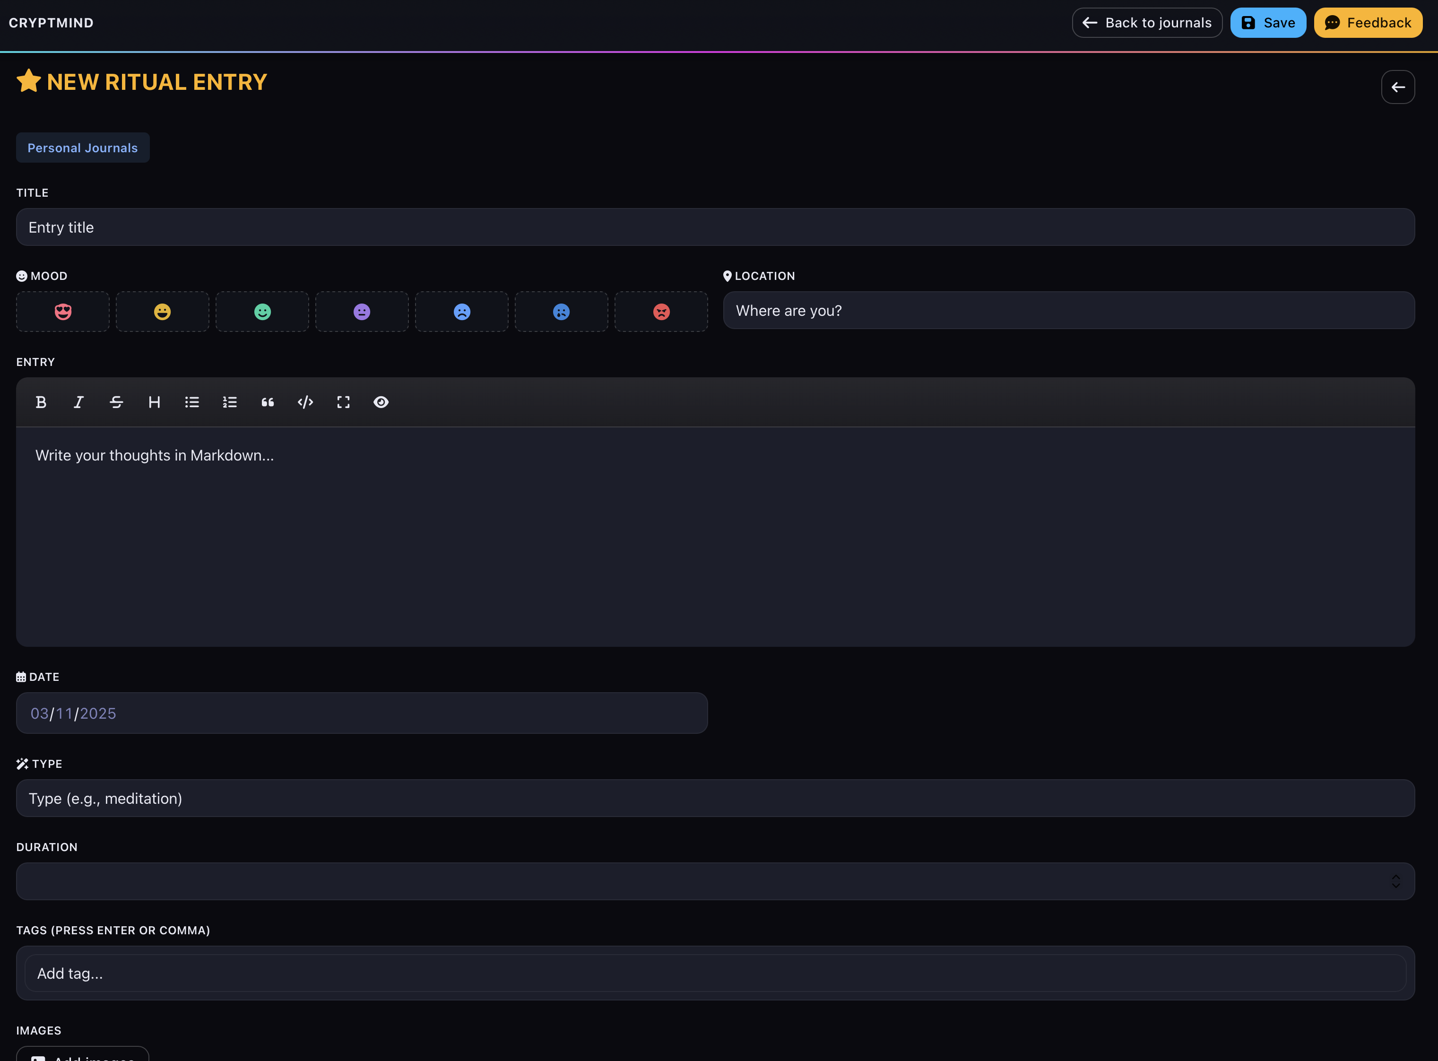Save the new ritual entry

click(1268, 23)
